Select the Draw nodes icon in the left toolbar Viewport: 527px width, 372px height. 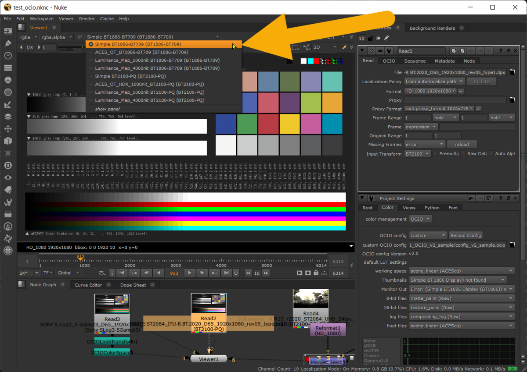coord(7,44)
